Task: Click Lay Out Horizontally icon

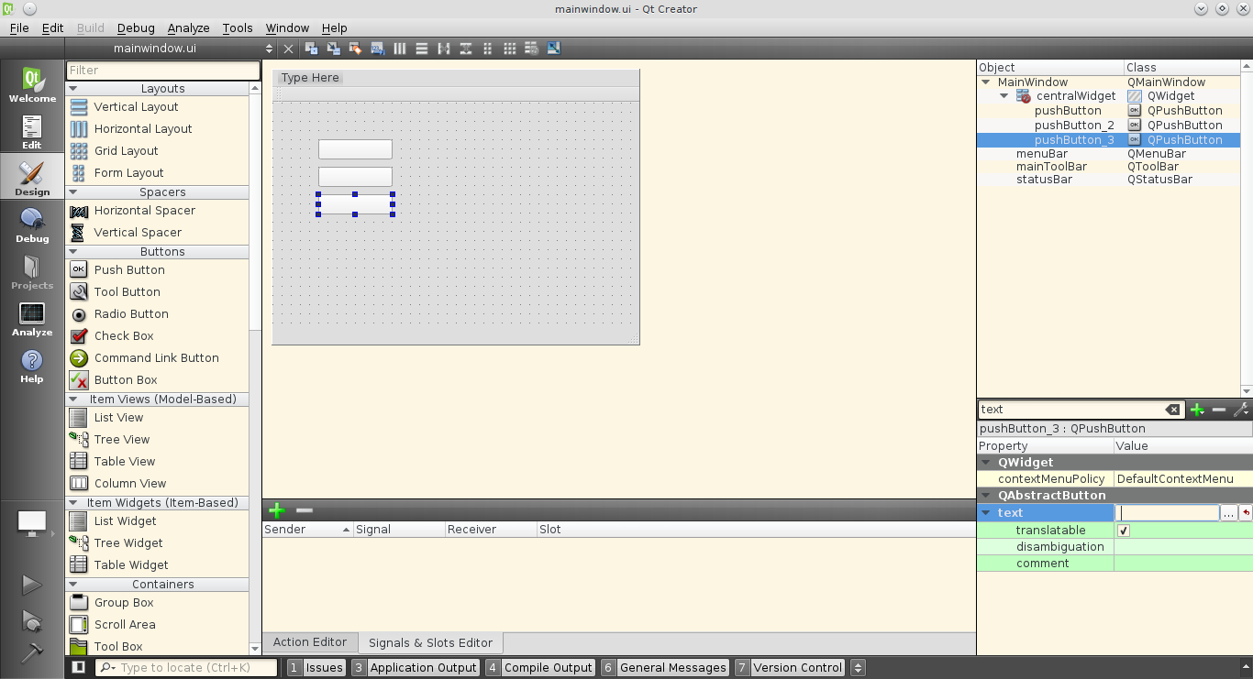Action: [400, 49]
